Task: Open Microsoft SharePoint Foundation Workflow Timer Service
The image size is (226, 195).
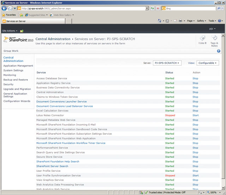Action: click(71, 143)
